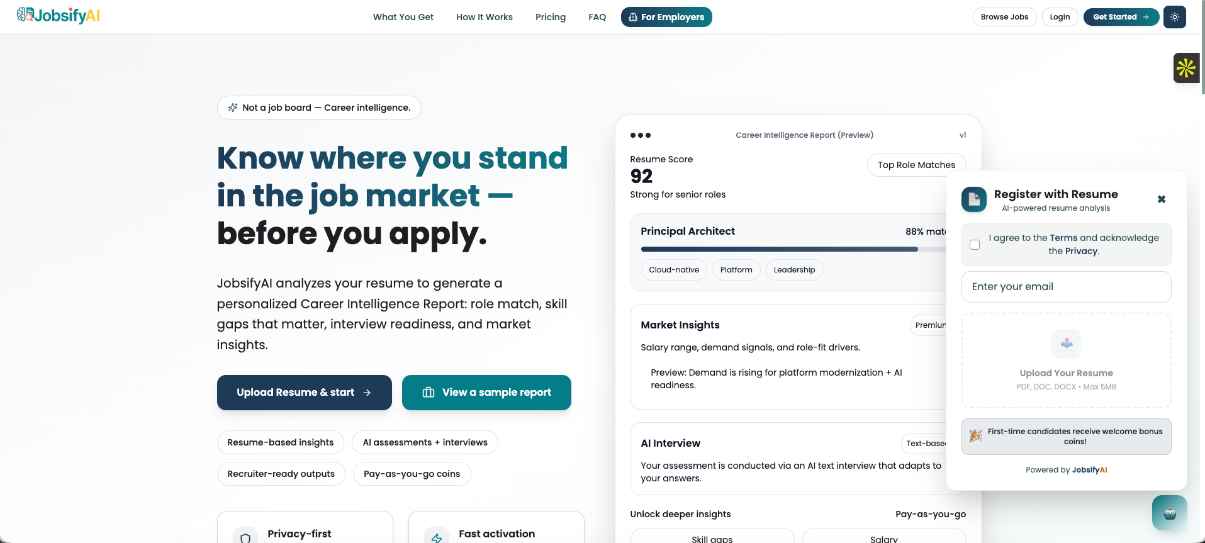Click View a sample report button
This screenshot has width=1205, height=543.
(x=486, y=393)
